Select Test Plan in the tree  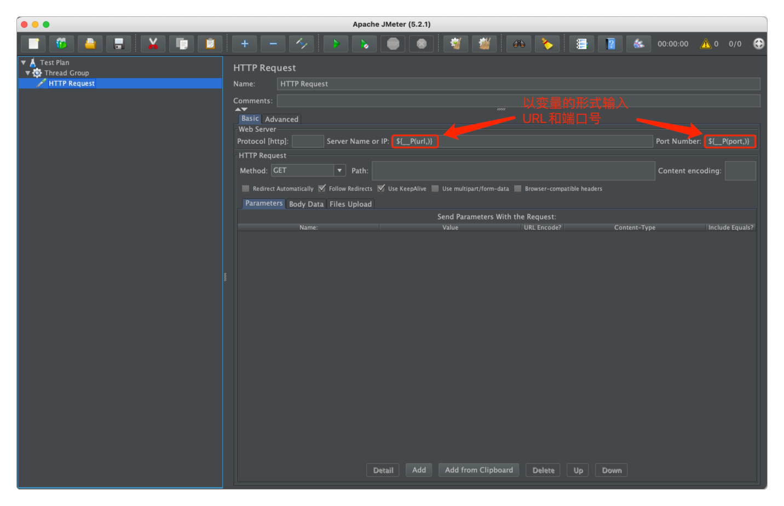[x=54, y=62]
